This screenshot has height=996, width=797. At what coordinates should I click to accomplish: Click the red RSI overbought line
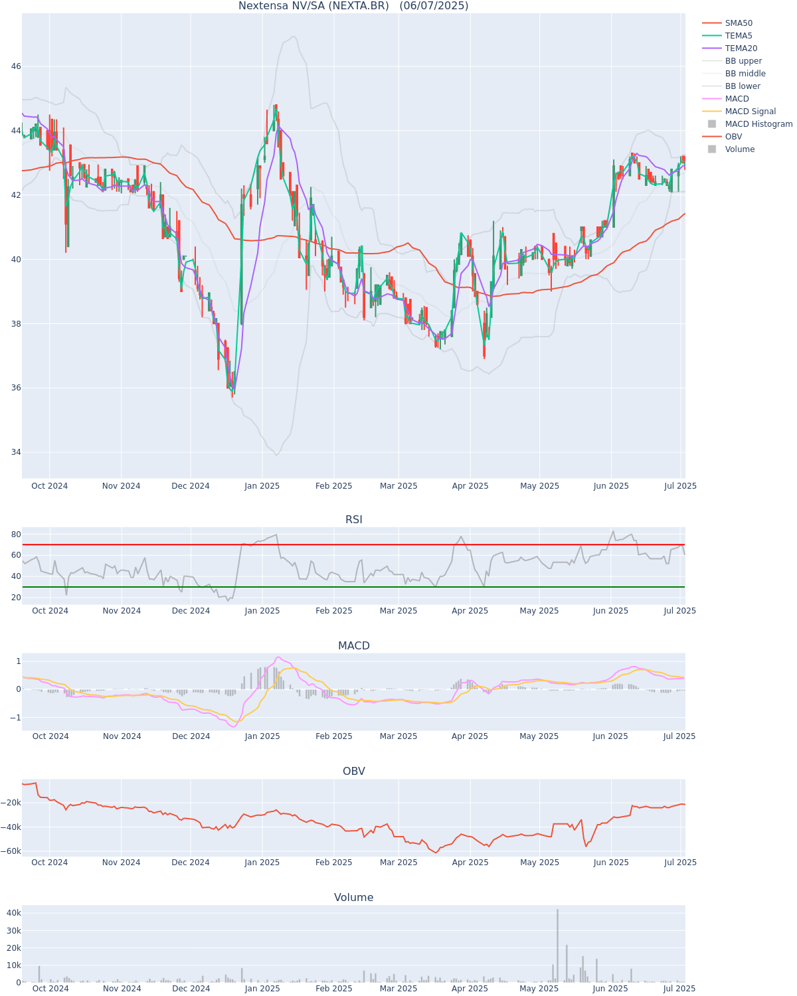pyautogui.click(x=353, y=544)
